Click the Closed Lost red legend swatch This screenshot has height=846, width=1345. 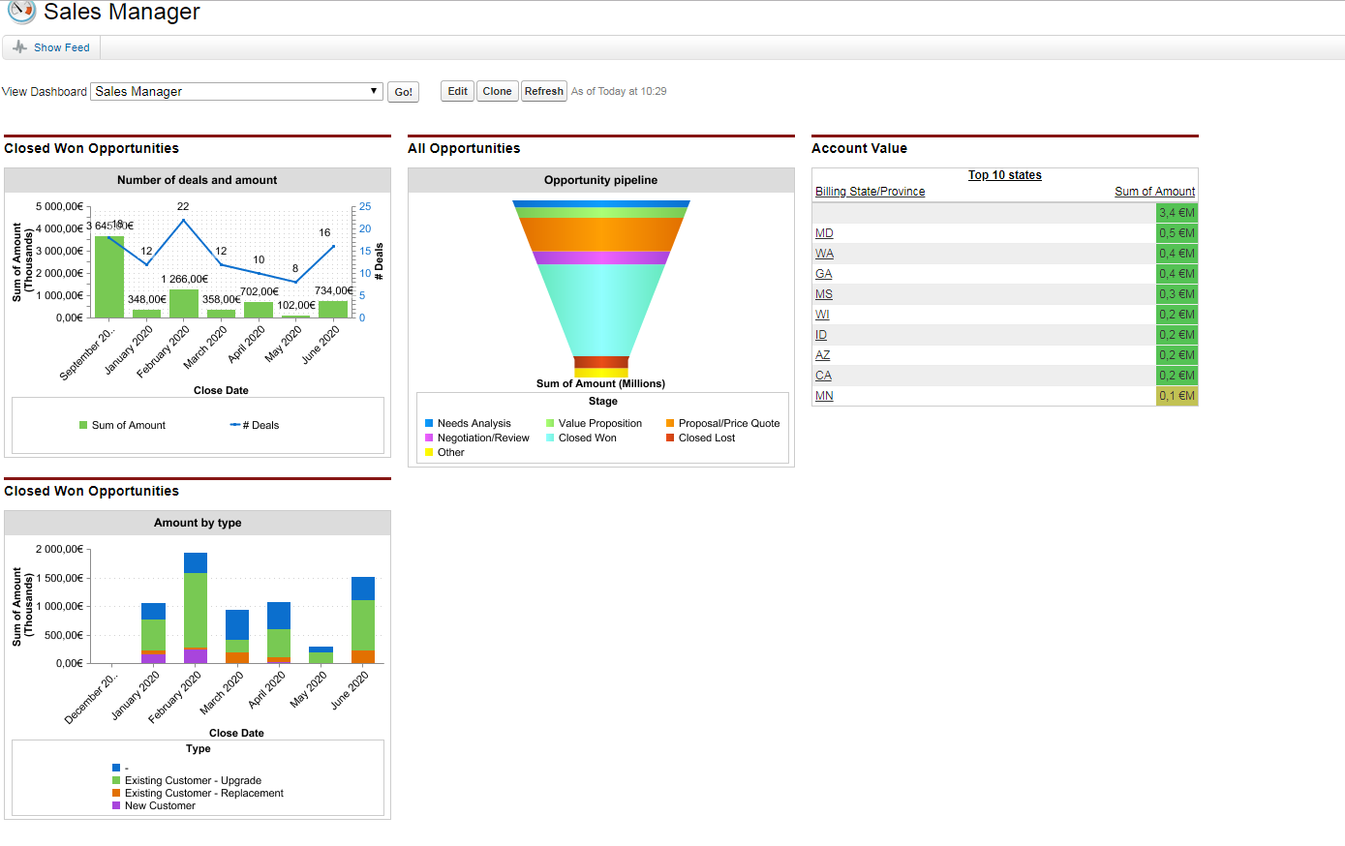click(x=670, y=438)
